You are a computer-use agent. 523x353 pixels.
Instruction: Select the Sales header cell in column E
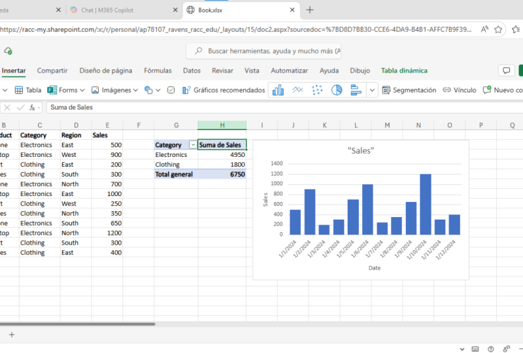107,135
